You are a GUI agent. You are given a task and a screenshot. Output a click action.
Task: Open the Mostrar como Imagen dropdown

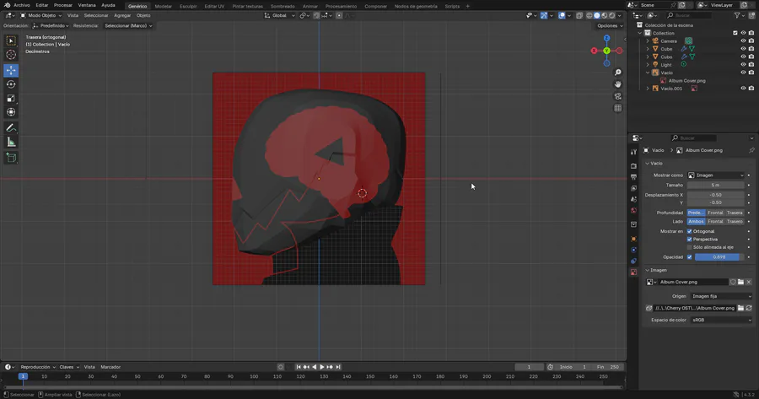pyautogui.click(x=716, y=175)
